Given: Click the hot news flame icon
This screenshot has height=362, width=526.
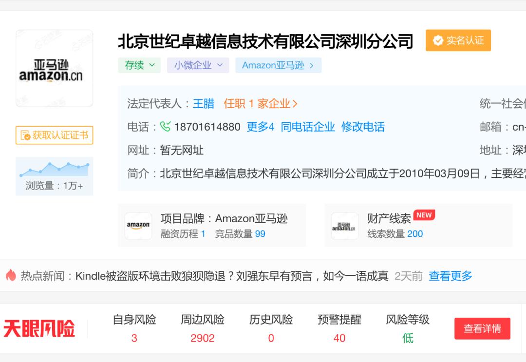Looking at the screenshot, I should (11, 275).
